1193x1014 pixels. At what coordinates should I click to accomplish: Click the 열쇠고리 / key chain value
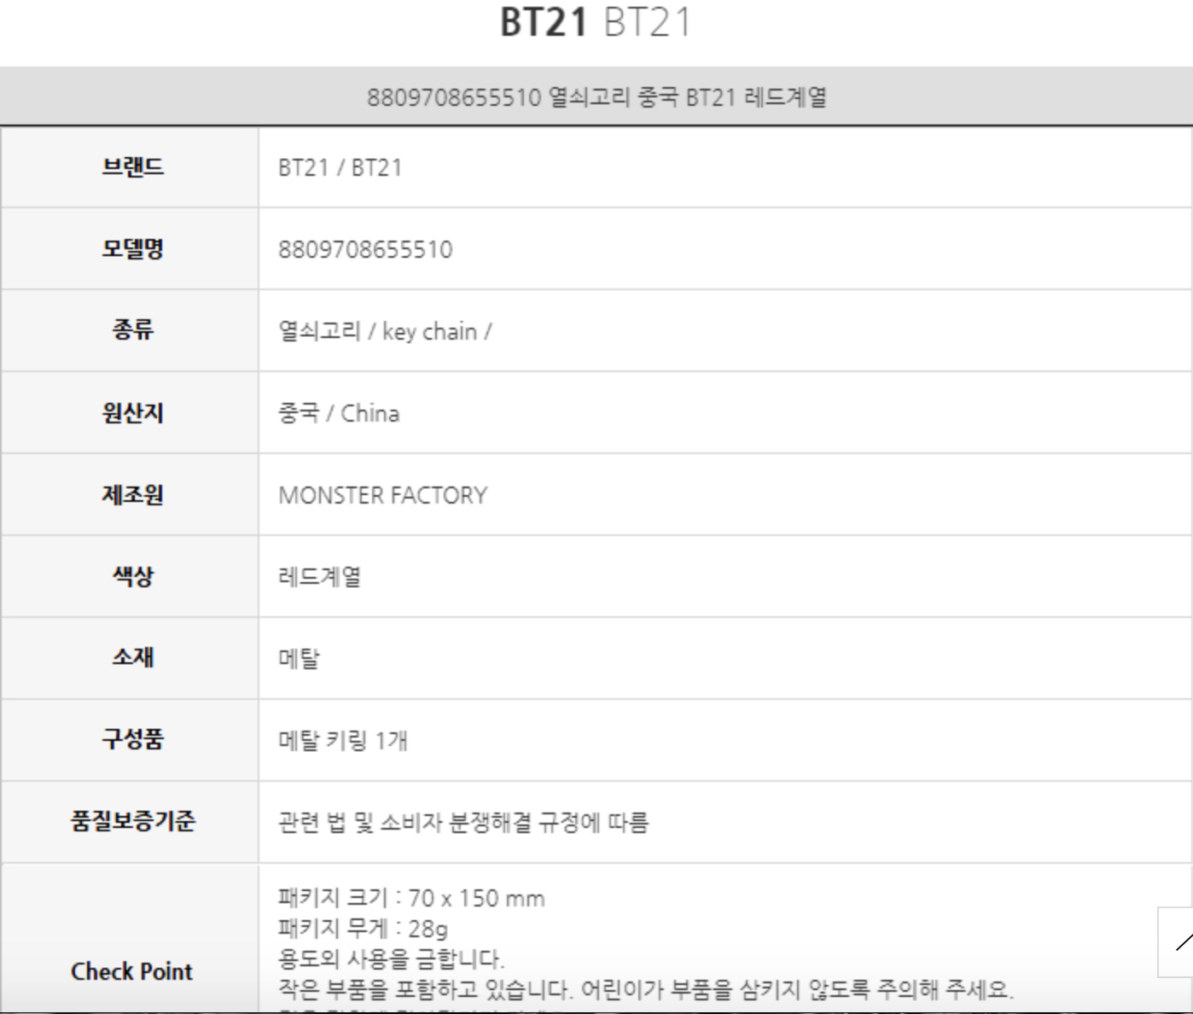[x=385, y=331]
